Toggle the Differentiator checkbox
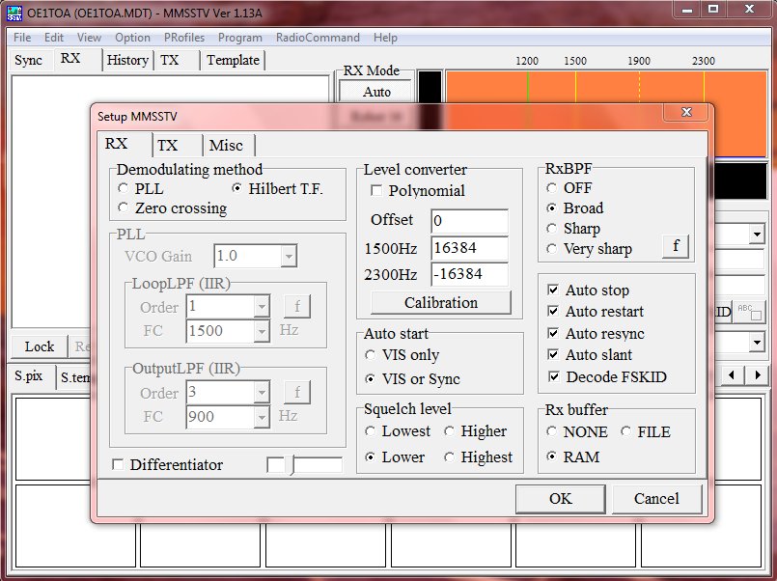This screenshot has width=777, height=581. (118, 465)
